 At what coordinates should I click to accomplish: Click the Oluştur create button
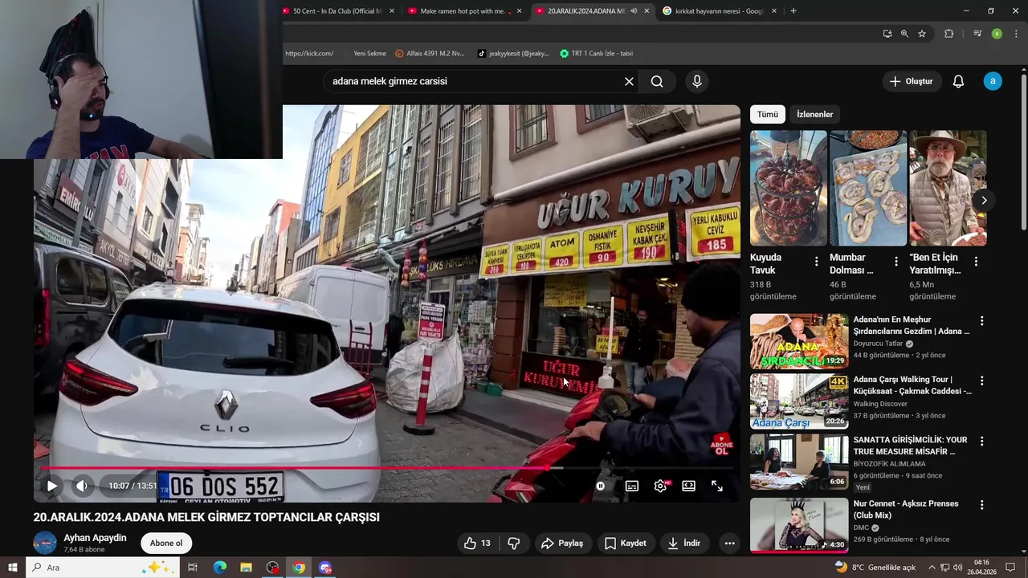tap(912, 81)
